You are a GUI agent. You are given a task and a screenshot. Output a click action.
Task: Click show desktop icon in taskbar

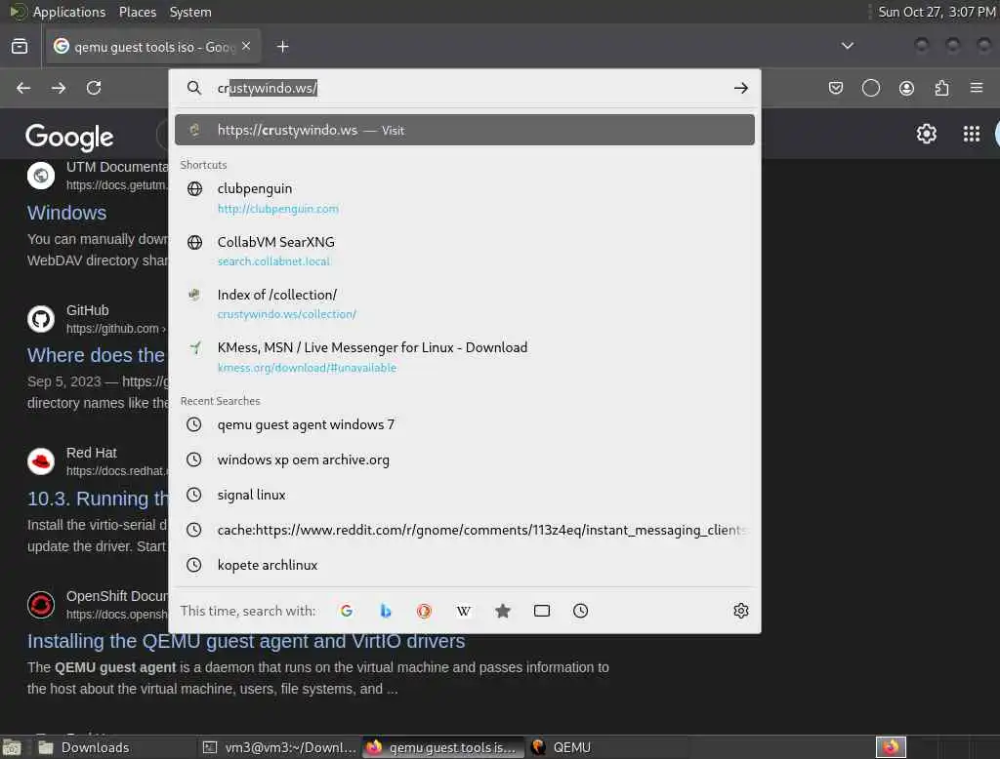pyautogui.click(x=12, y=747)
